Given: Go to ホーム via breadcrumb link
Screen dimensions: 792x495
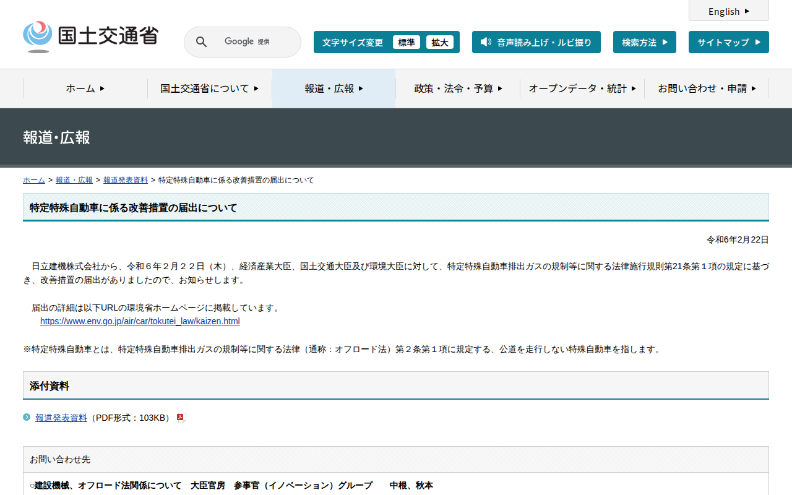Looking at the screenshot, I should pos(33,180).
